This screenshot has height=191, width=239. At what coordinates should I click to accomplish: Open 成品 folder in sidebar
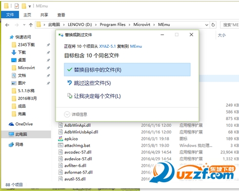point(22,106)
